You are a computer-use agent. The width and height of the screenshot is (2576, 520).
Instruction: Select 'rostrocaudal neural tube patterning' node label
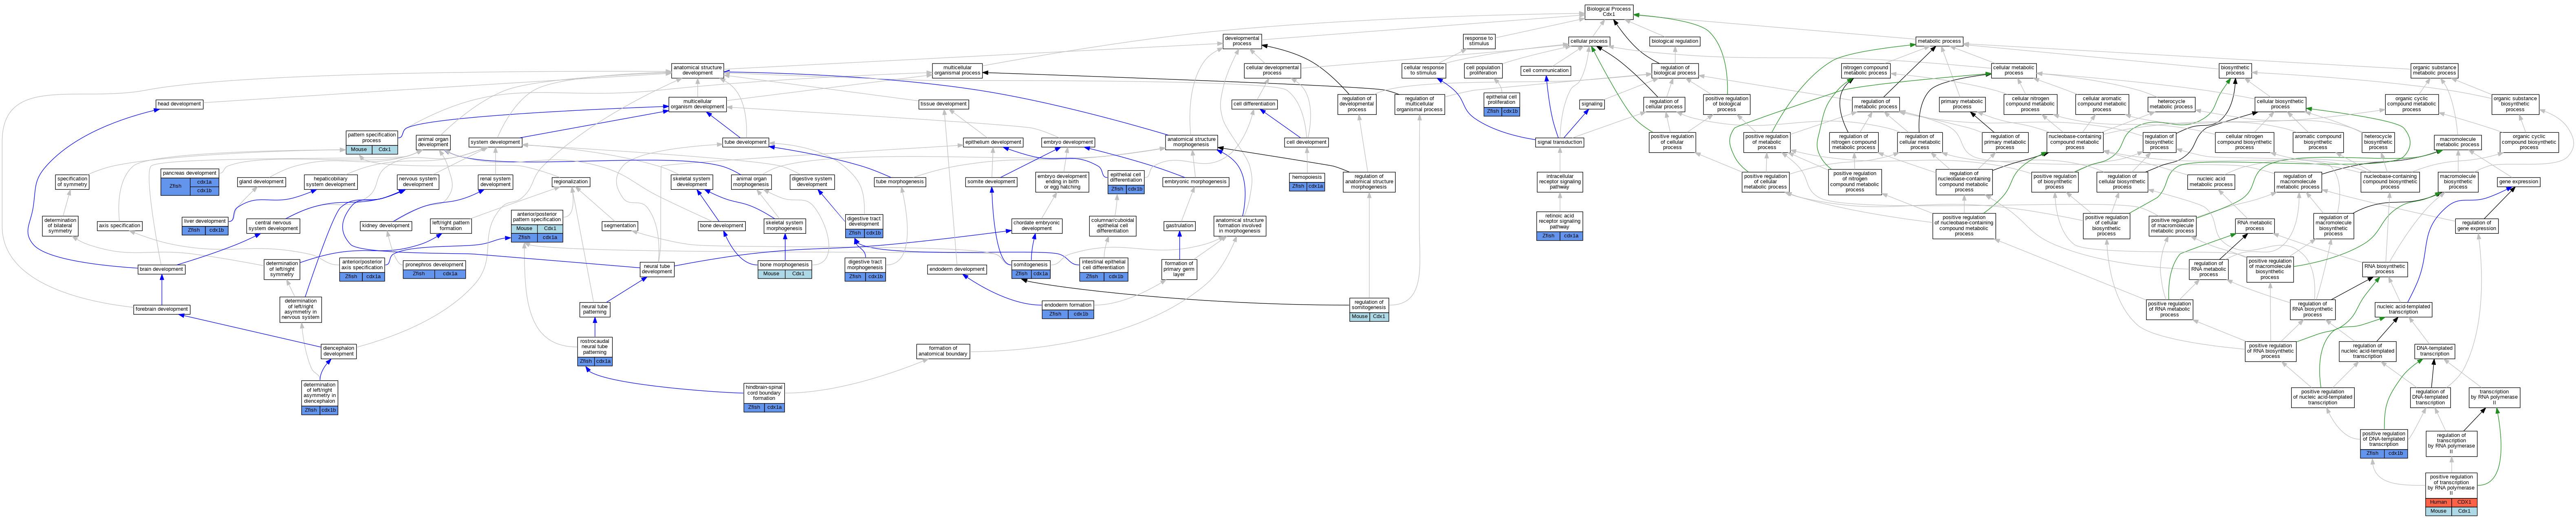595,347
